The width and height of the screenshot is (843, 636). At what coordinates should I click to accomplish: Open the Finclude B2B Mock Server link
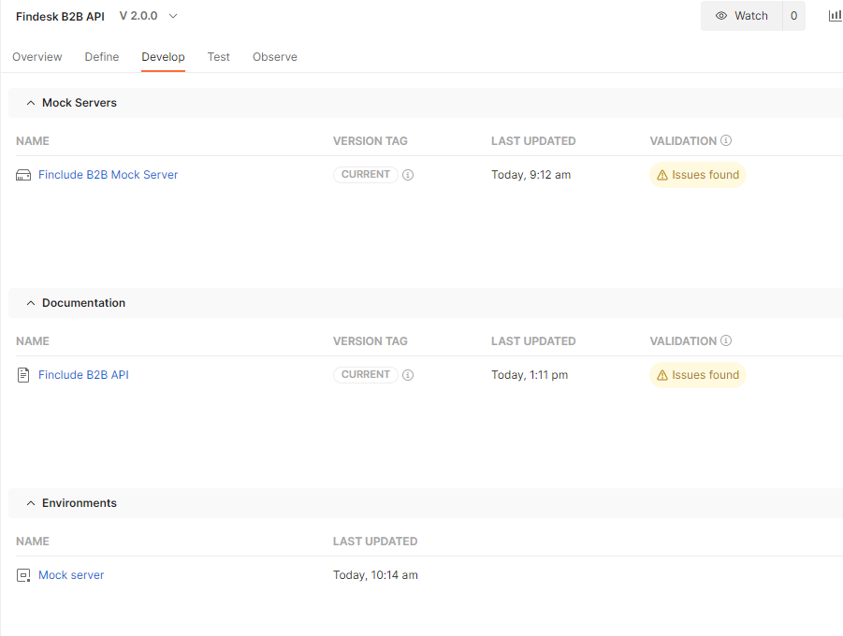pos(108,175)
